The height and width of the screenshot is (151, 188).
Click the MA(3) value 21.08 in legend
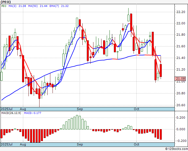point(22,6)
